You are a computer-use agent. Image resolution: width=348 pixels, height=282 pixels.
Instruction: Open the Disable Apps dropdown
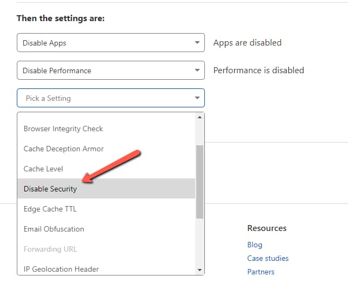pyautogui.click(x=111, y=43)
